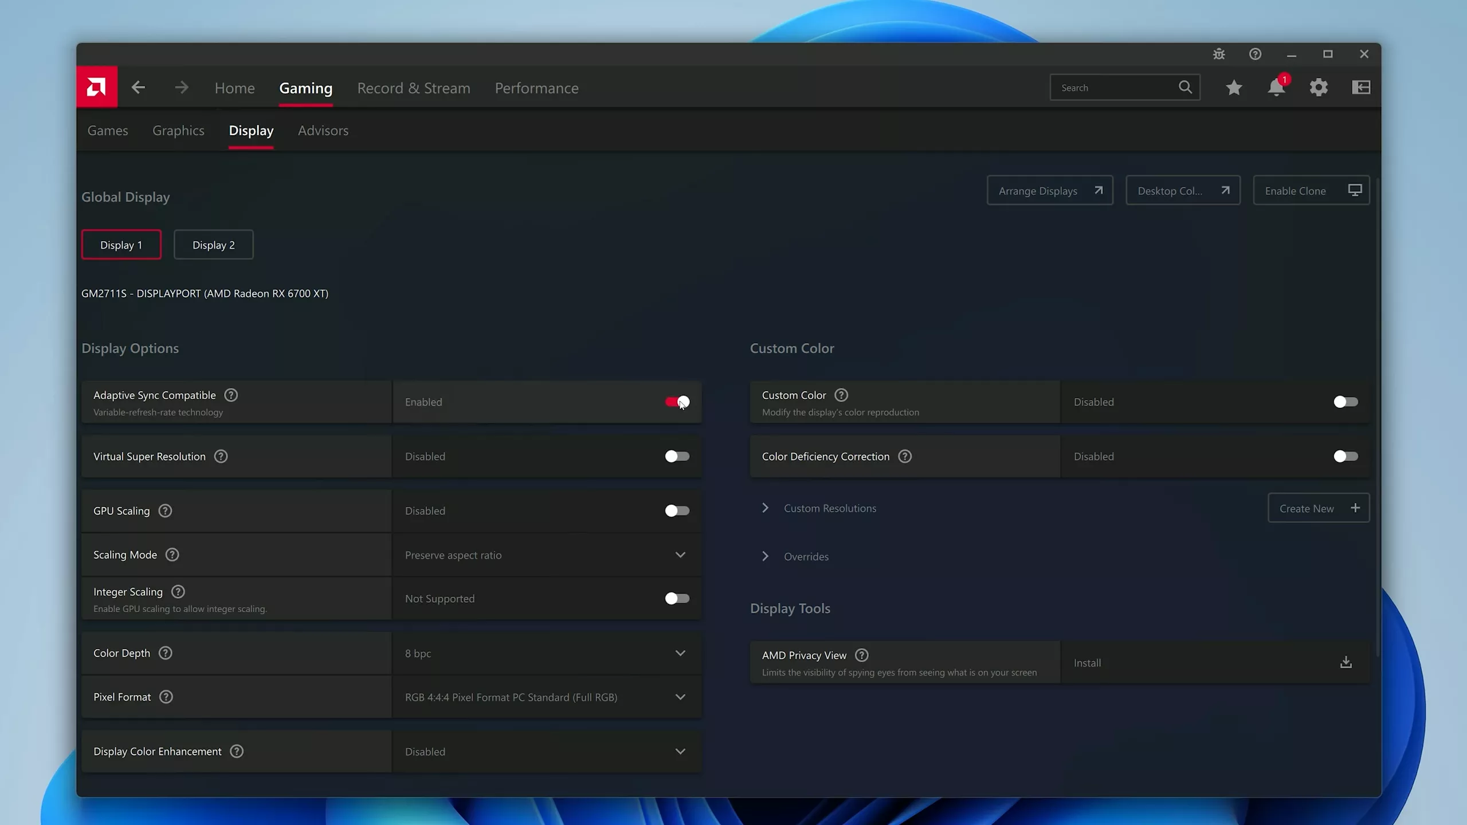Show help for Custom Color
The height and width of the screenshot is (825, 1467).
(841, 395)
